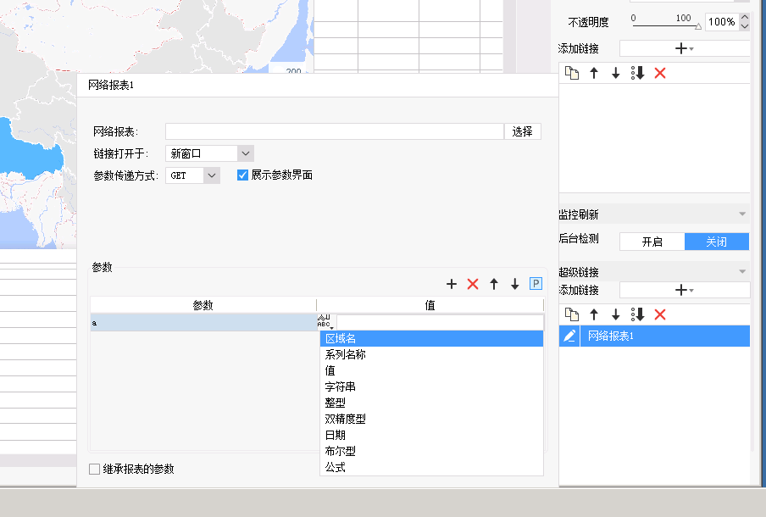
Task: Choose 公式 from value type list
Action: pyautogui.click(x=431, y=468)
